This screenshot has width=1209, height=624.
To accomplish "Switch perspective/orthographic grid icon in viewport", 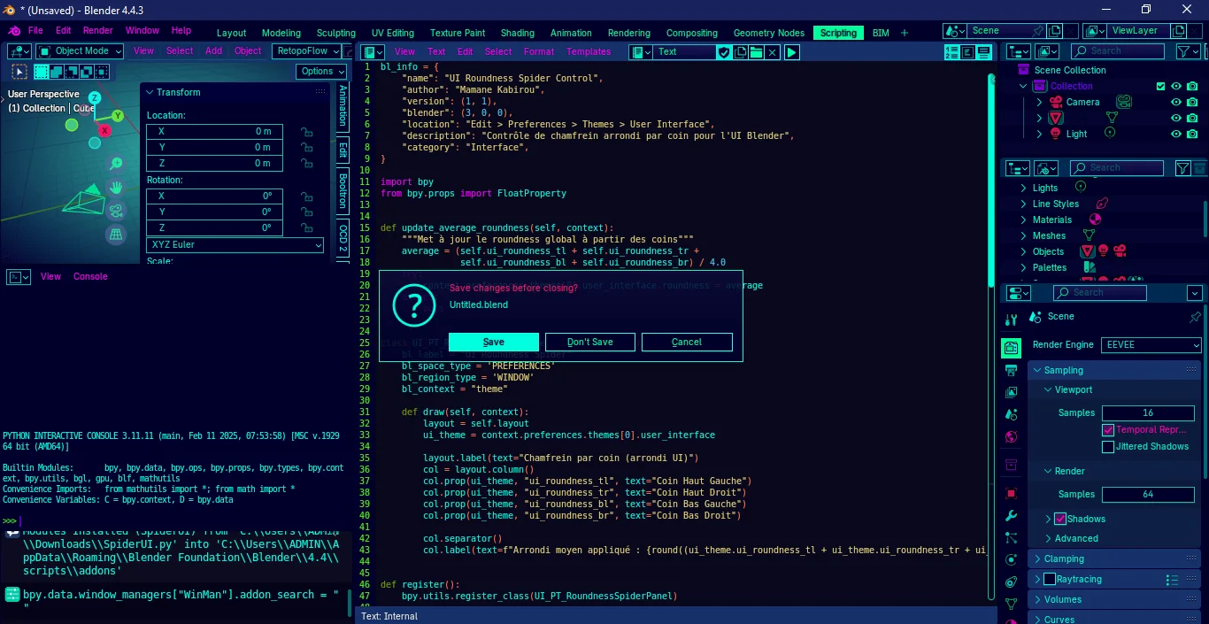I will click(116, 235).
